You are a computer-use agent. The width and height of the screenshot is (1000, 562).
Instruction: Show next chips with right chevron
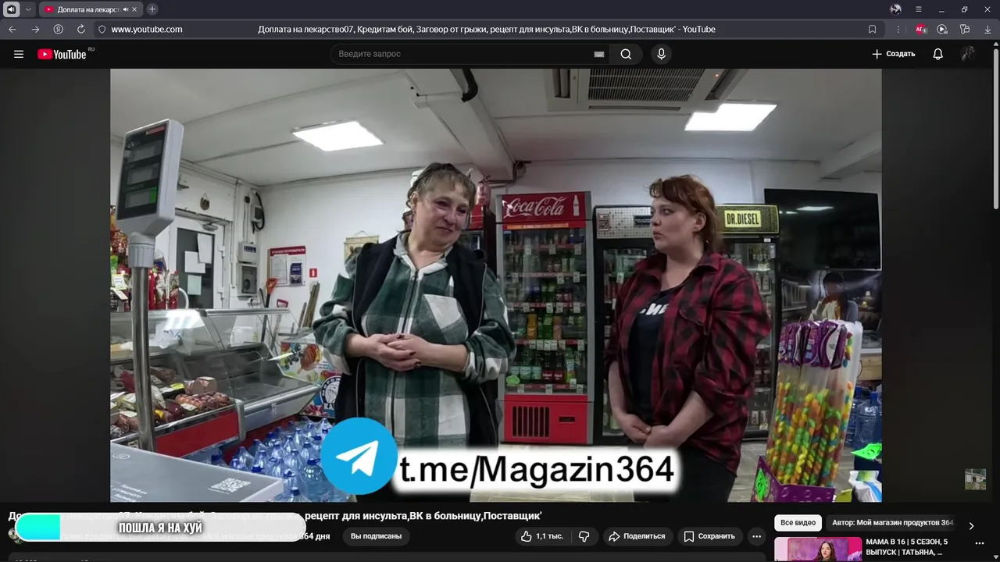click(x=971, y=525)
